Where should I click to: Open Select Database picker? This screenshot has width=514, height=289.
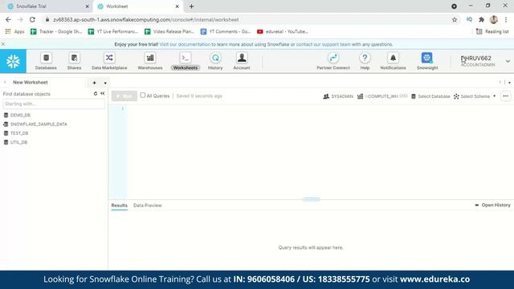point(430,96)
